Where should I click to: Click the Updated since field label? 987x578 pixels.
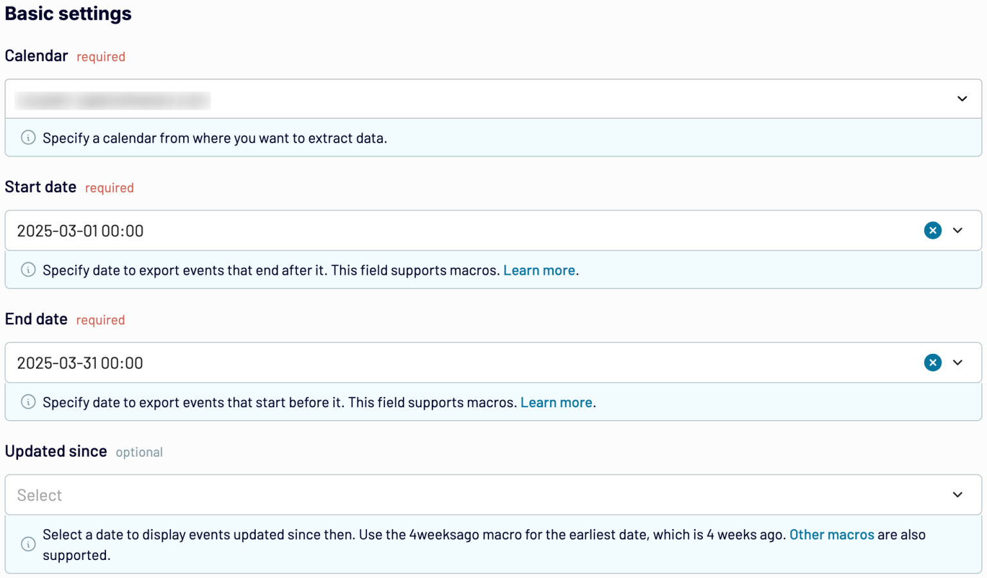click(56, 451)
